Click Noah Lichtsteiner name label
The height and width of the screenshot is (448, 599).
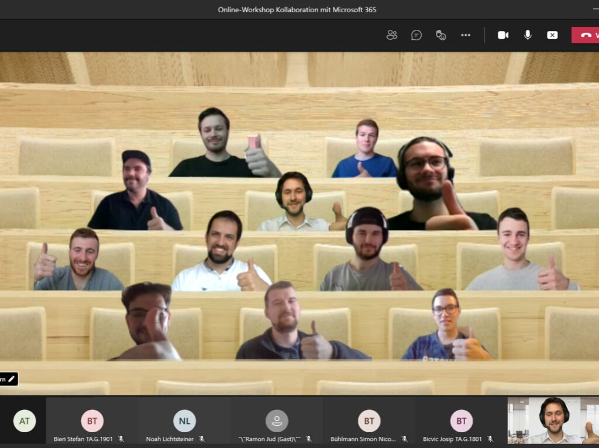(x=170, y=439)
